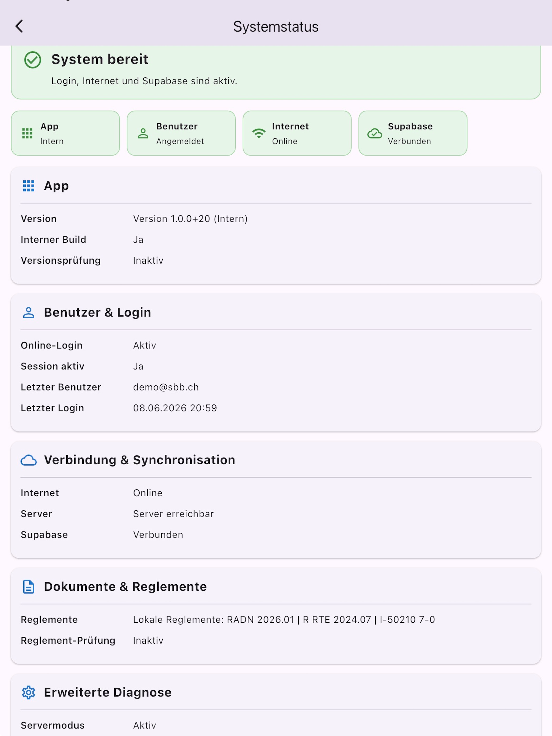Tap the Interner Build label
Screen dimensions: 552x736
53,240
